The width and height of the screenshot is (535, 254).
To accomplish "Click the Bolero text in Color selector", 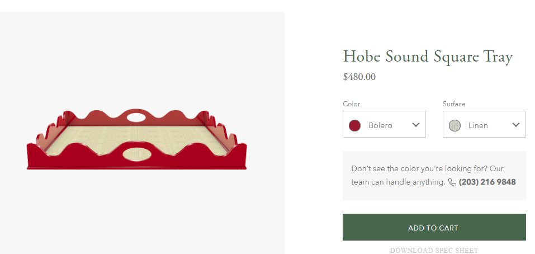I will point(380,125).
